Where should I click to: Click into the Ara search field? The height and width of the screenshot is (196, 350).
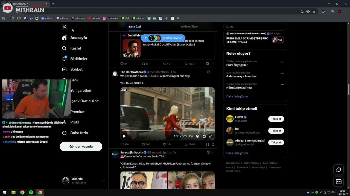(x=255, y=27)
